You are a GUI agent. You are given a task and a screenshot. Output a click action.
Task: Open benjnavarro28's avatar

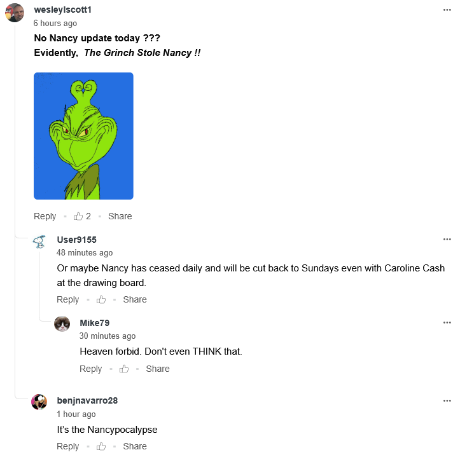coord(39,402)
